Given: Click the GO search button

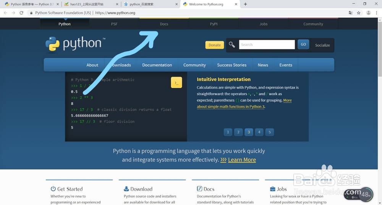Looking at the screenshot, I should (x=303, y=44).
